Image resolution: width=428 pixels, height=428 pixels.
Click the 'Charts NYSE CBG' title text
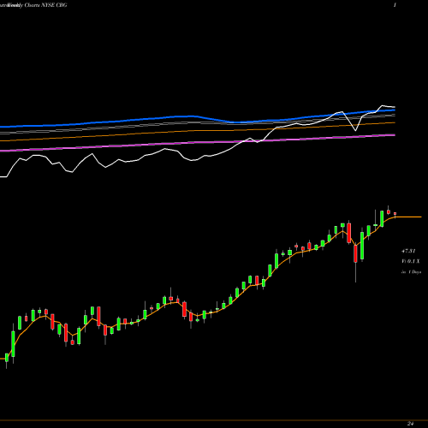(45, 5)
